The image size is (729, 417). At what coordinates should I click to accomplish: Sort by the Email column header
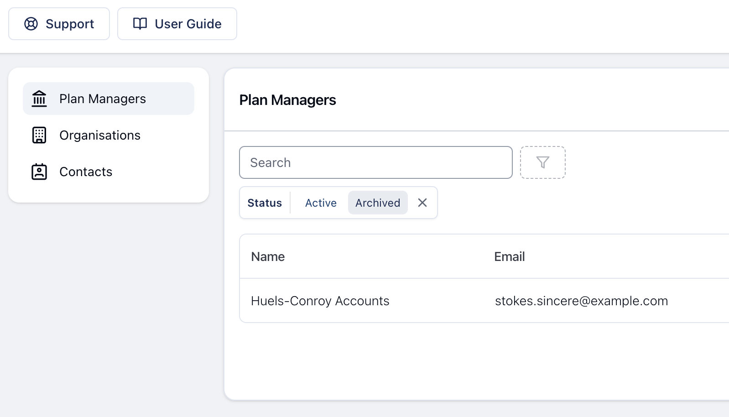point(509,256)
